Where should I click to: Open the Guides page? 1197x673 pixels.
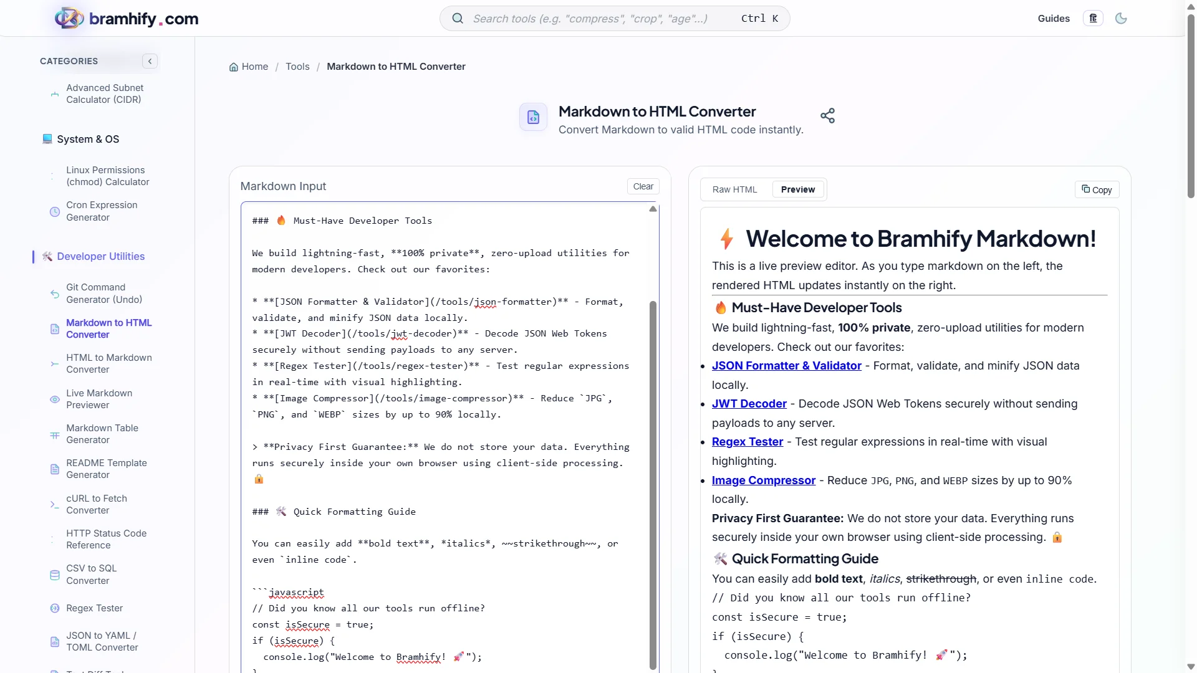1054,19
